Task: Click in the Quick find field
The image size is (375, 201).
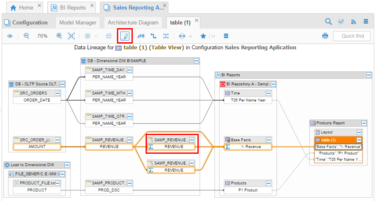Action: pos(352,36)
